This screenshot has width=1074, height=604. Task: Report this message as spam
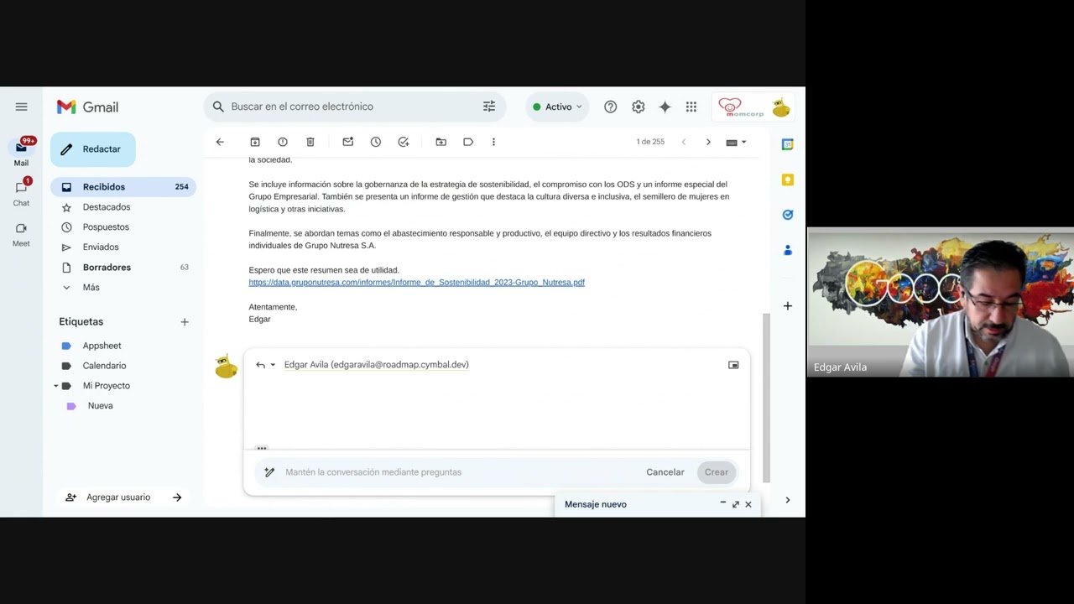pyautogui.click(x=283, y=142)
